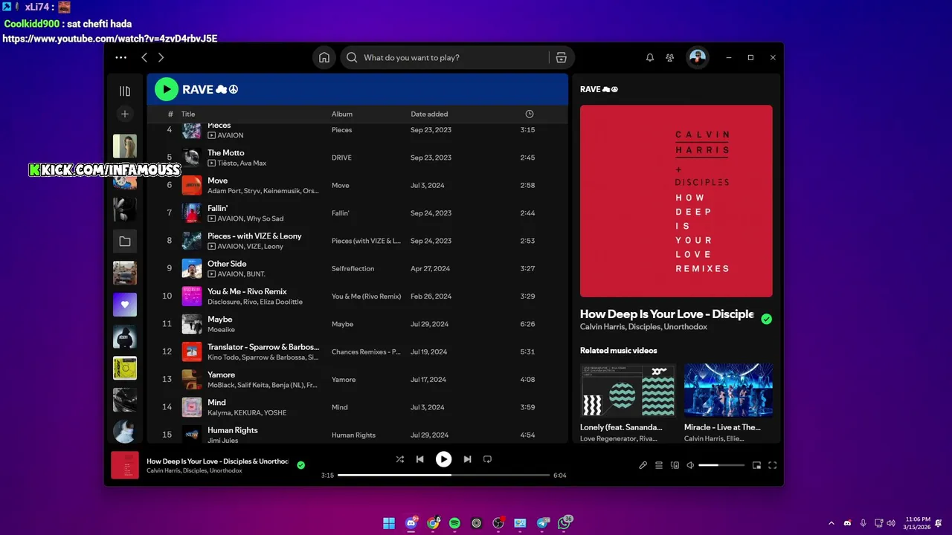Seek in the song progress bar

click(x=443, y=475)
